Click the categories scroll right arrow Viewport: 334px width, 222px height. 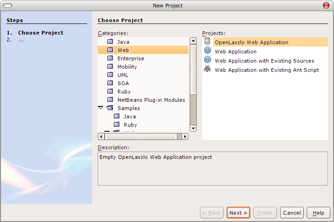[x=185, y=136]
